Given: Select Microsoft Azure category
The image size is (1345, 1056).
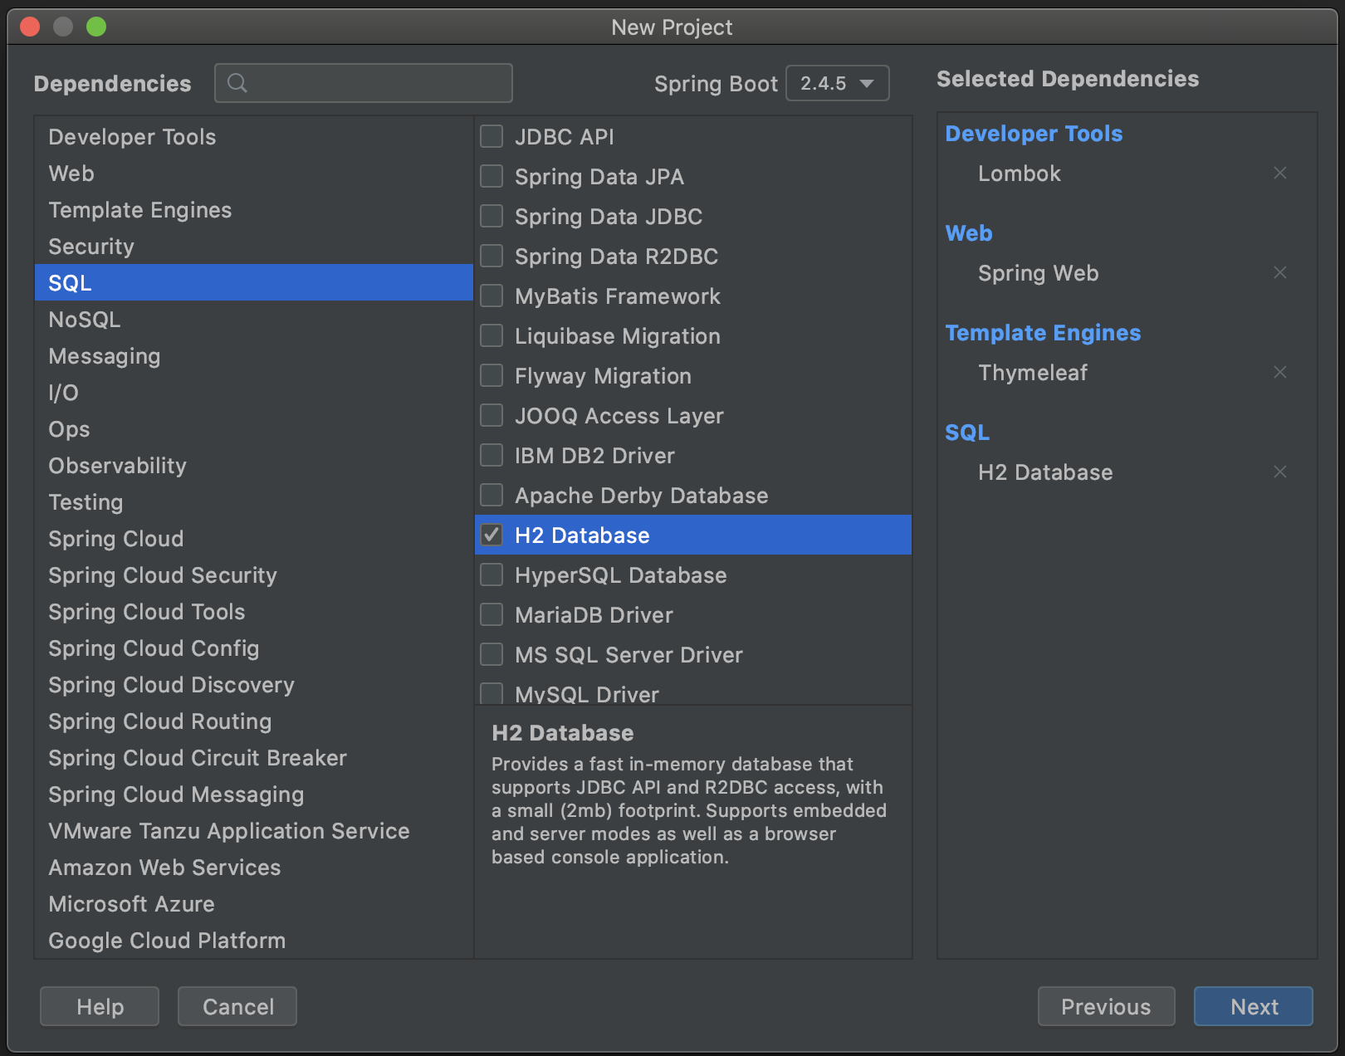Looking at the screenshot, I should 254,904.
